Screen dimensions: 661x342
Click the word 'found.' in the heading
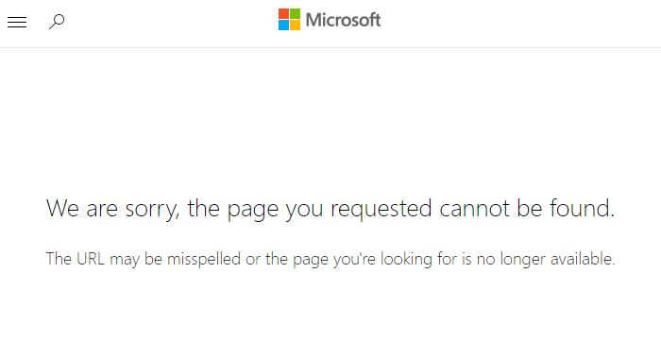pyautogui.click(x=583, y=208)
